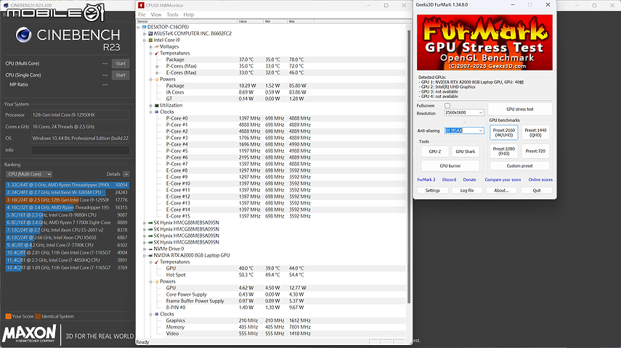Viewport: 621px width, 348px height.
Task: Open the Anti-aliasing MSAA dropdown
Action: coord(464,130)
